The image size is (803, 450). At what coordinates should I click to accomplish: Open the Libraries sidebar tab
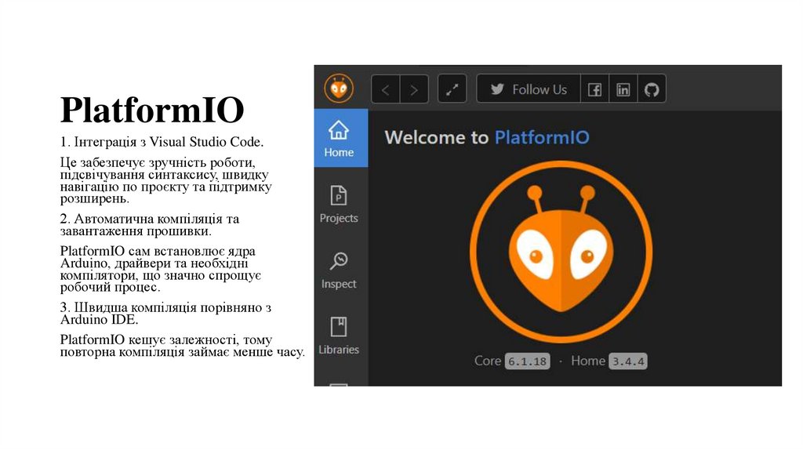click(339, 336)
